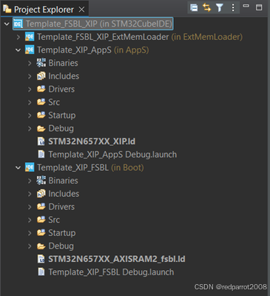Maximize the Project Explorer view
This screenshot has height=296, width=270.
(259, 7)
